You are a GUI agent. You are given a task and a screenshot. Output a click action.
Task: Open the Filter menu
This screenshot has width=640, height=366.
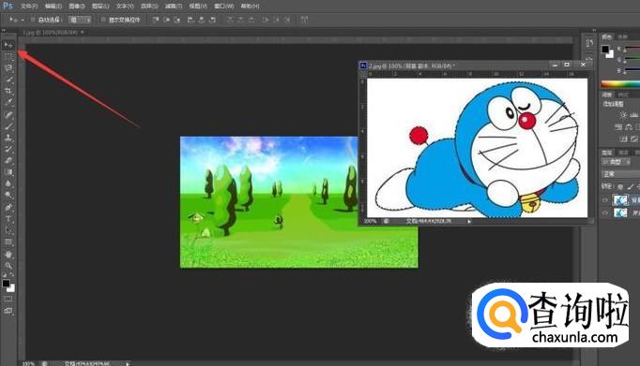coord(173,7)
